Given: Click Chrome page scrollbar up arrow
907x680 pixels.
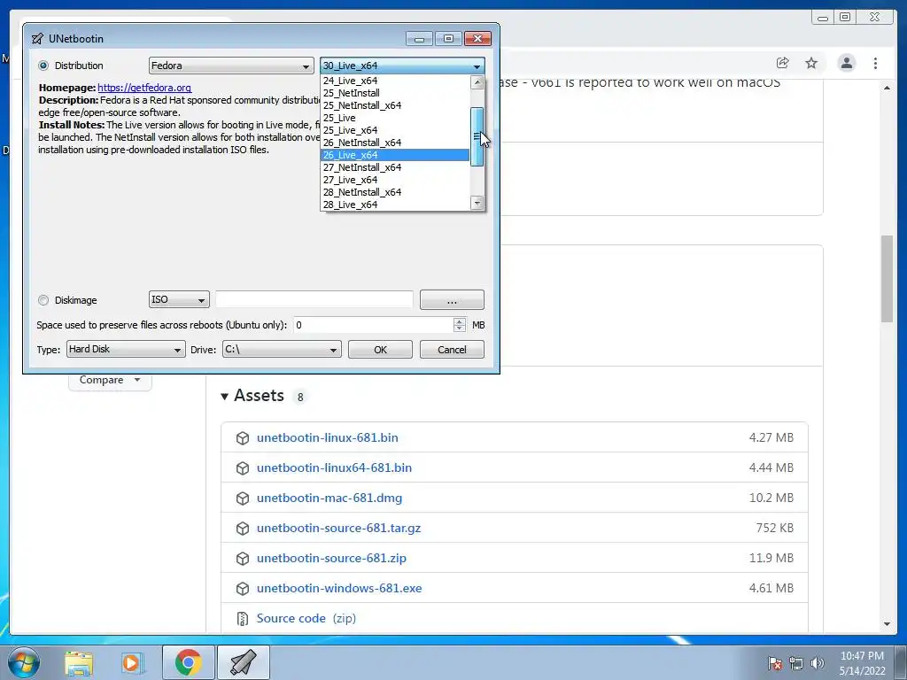Looking at the screenshot, I should click(888, 88).
